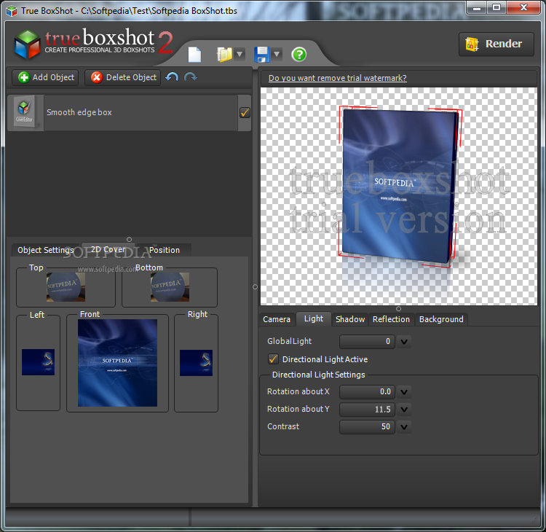This screenshot has height=532, width=546.
Task: Click the Open project folder icon
Action: click(225, 55)
